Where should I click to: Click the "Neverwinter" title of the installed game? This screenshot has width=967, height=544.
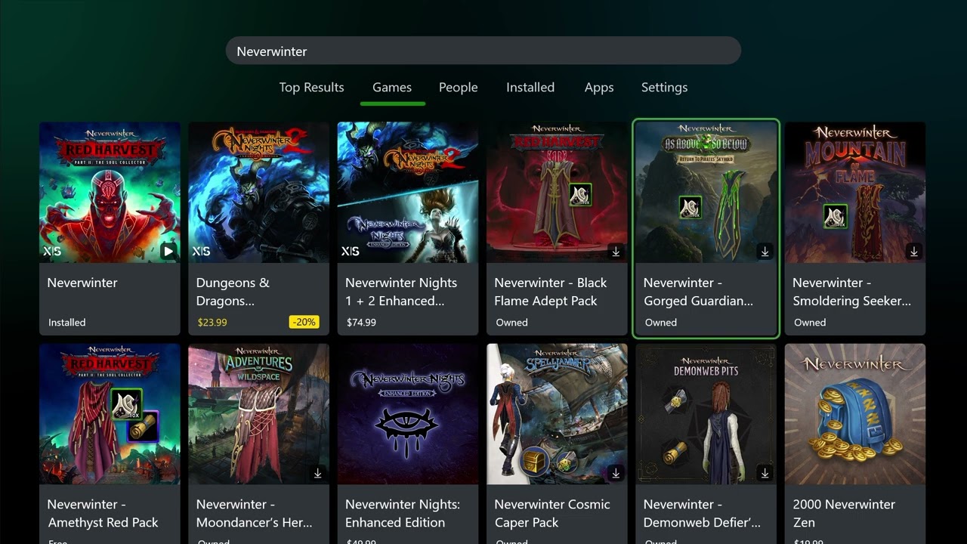tap(82, 283)
